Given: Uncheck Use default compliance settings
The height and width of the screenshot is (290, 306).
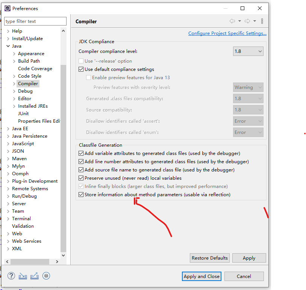Looking at the screenshot, I should [81, 69].
